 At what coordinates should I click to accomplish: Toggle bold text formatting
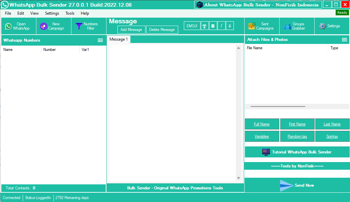pyautogui.click(x=213, y=26)
